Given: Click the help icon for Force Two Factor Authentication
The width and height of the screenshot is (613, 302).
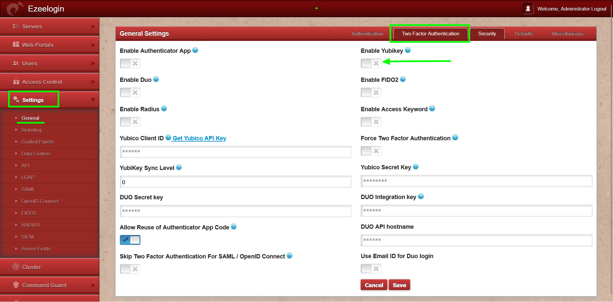Looking at the screenshot, I should pos(455,138).
